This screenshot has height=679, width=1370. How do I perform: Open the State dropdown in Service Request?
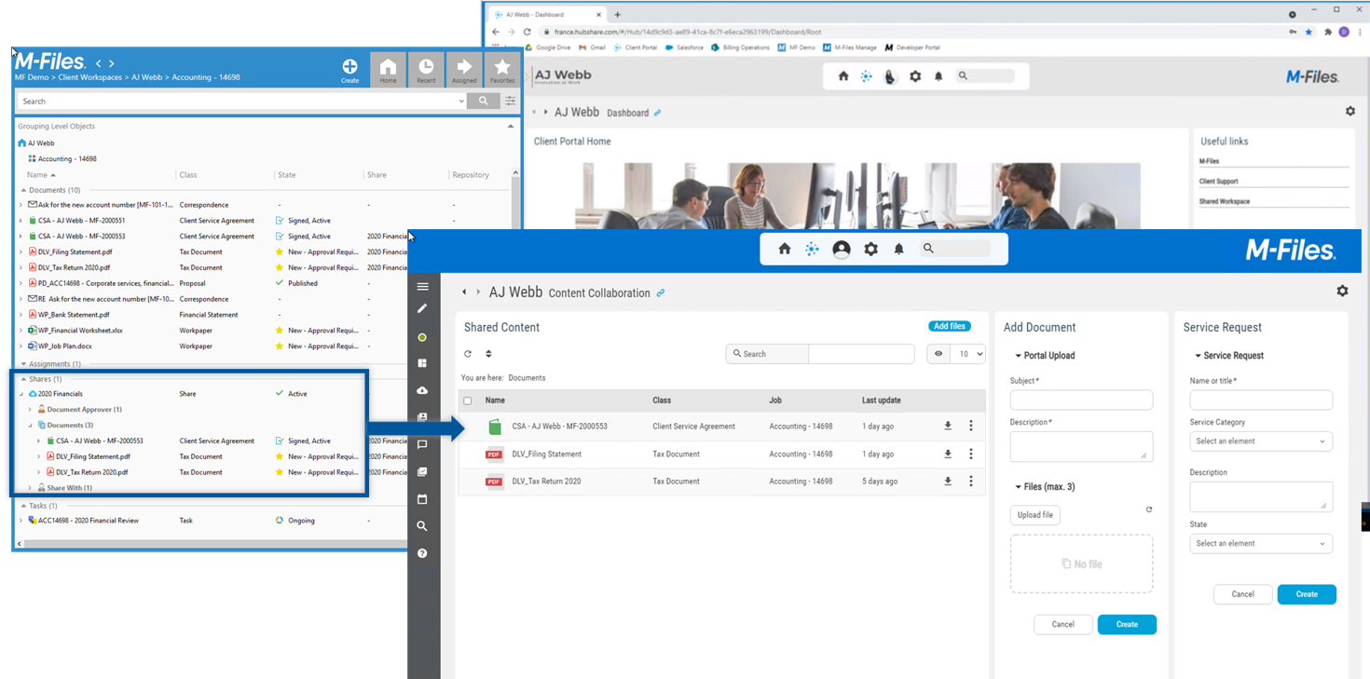1261,543
